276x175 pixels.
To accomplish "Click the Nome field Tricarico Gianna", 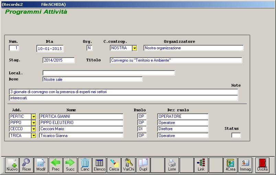I will coord(81,136).
